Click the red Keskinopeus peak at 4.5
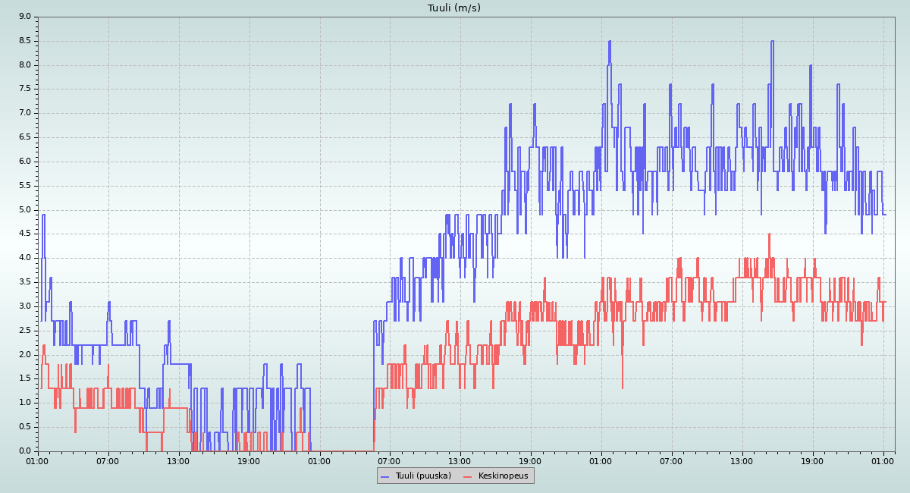Screen dimensions: 910x493 769,234
